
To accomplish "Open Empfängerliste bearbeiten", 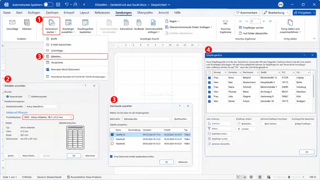I will [85, 26].
